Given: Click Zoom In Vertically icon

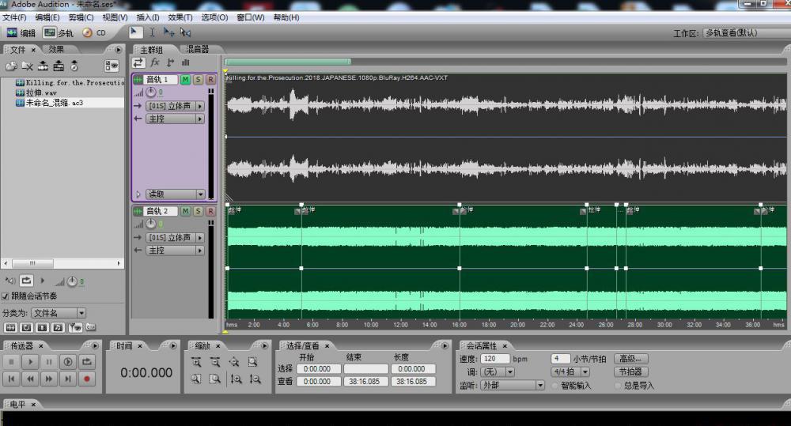Looking at the screenshot, I should coord(236,379).
